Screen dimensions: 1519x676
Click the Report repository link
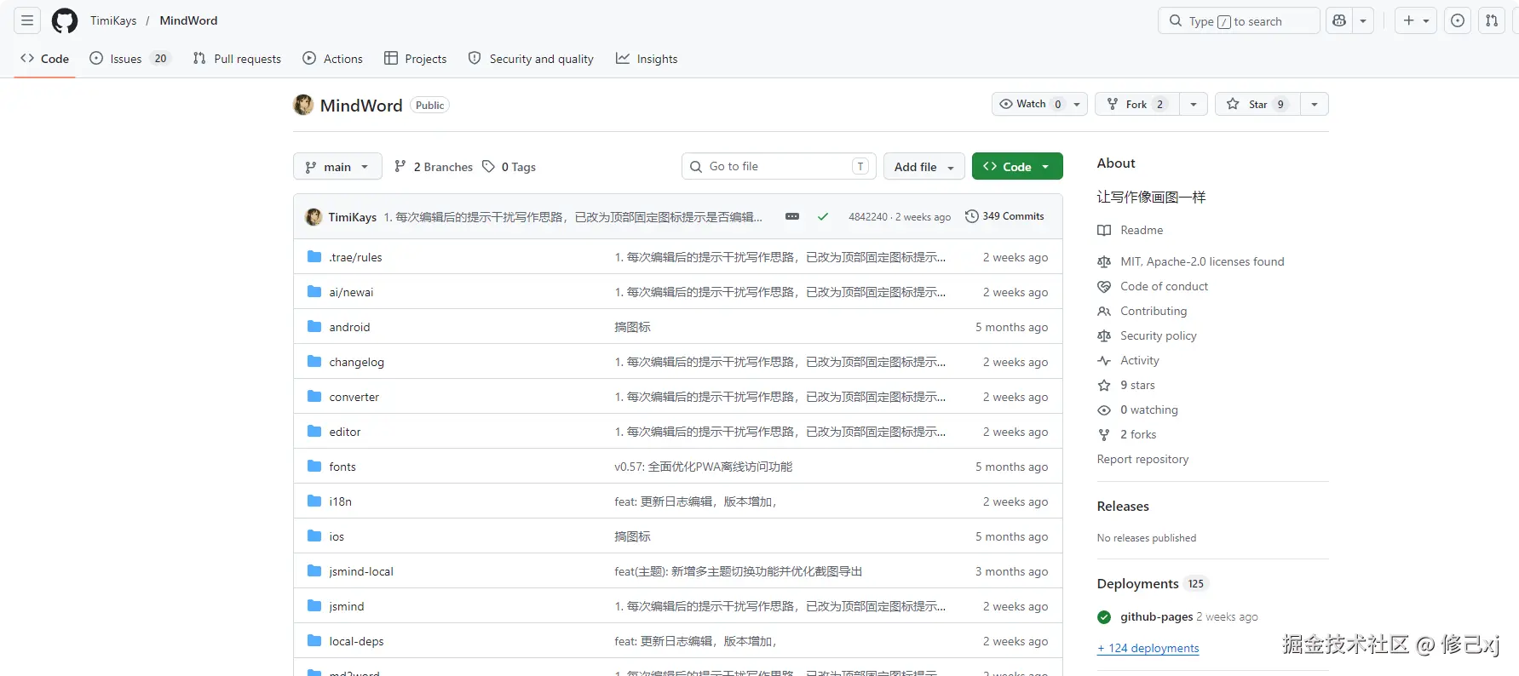[x=1142, y=459]
